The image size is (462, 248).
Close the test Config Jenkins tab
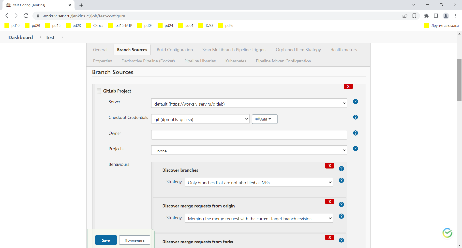click(70, 5)
